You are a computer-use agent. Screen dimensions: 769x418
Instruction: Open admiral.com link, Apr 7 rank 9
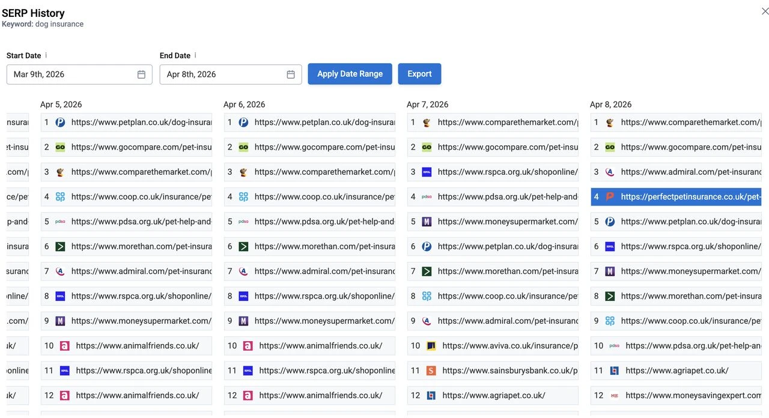(x=508, y=321)
